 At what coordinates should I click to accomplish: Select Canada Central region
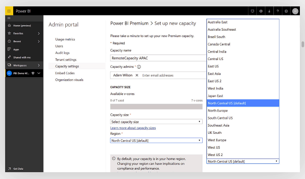tap(243, 44)
